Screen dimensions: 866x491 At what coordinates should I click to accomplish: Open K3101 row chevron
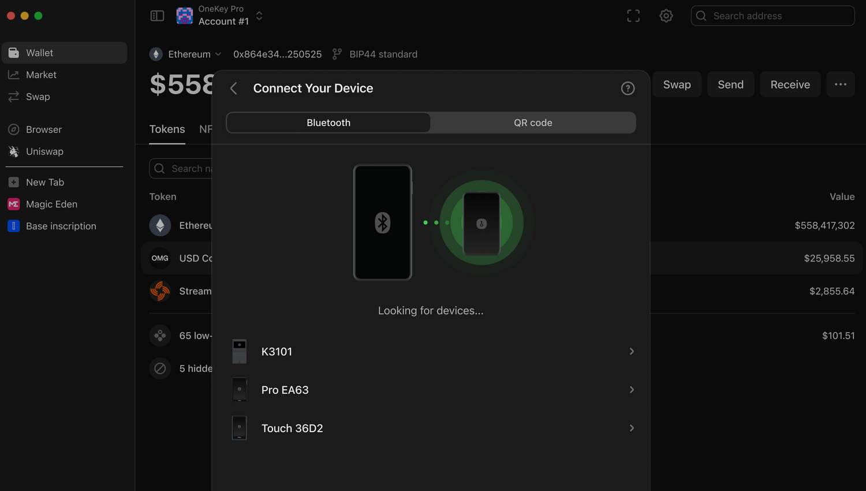coord(632,351)
